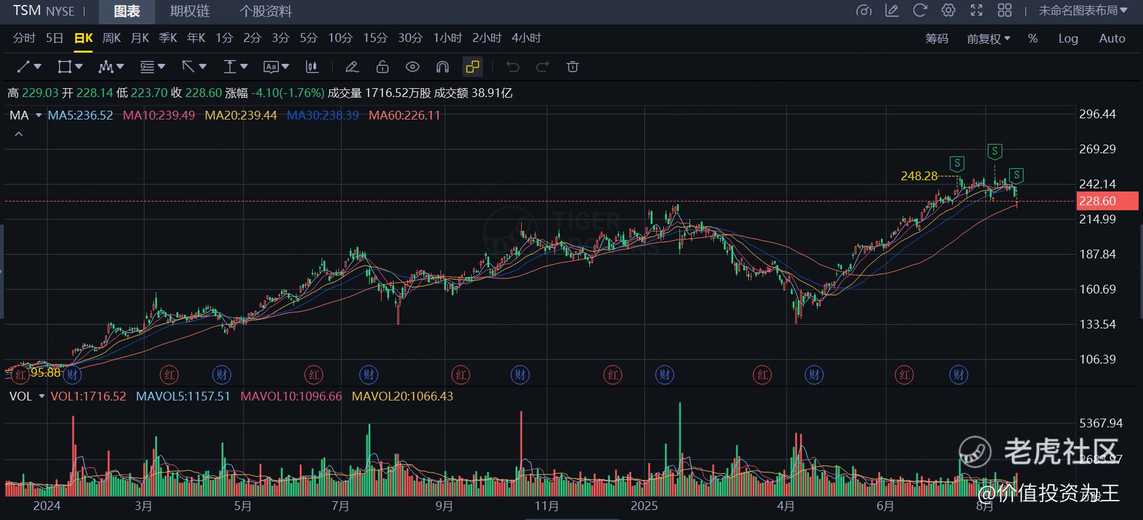Screen dimensions: 1143x520
Task: Click the 筹码 button
Action: (937, 39)
